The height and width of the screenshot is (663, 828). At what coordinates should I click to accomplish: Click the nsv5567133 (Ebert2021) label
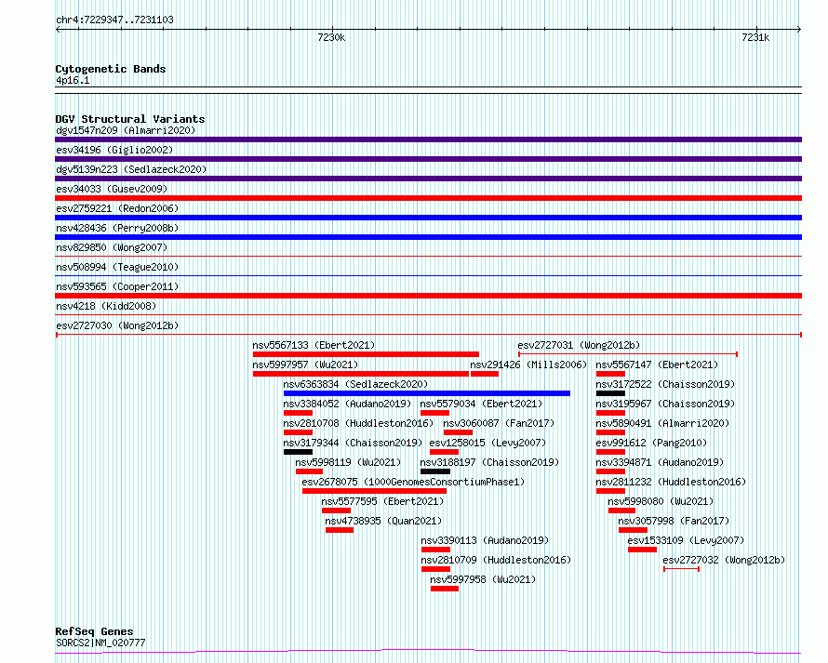tap(314, 345)
